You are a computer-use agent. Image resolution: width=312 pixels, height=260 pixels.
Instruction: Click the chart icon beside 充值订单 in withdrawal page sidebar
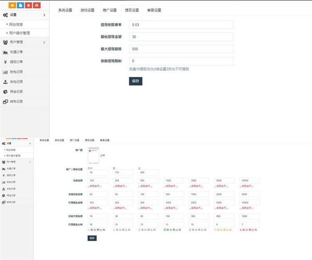[x=5, y=52]
